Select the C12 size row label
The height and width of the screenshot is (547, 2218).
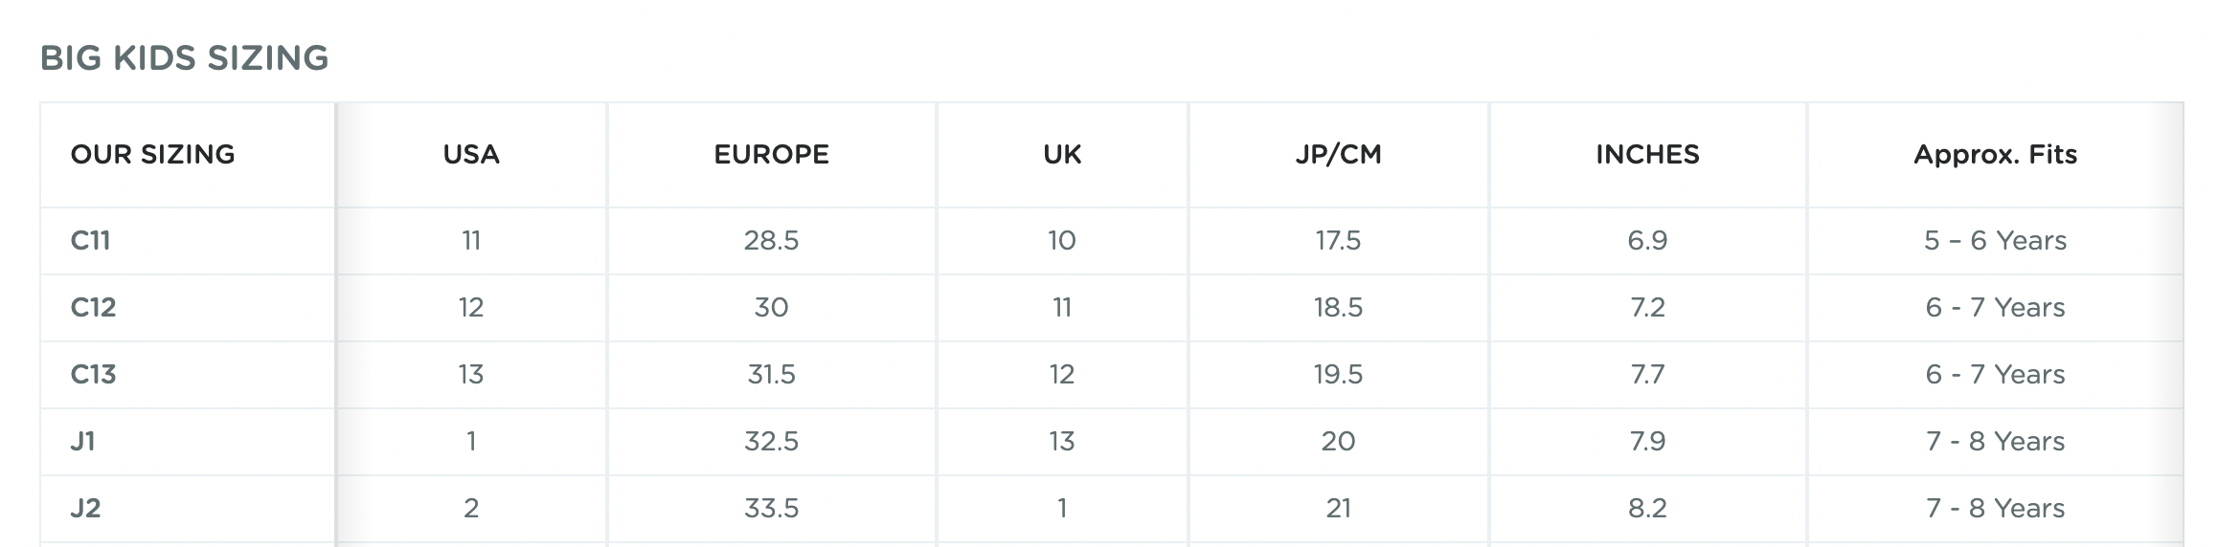[93, 307]
